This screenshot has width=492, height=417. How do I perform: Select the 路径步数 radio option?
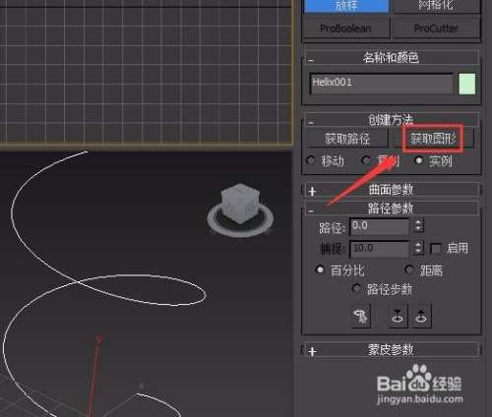click(356, 289)
